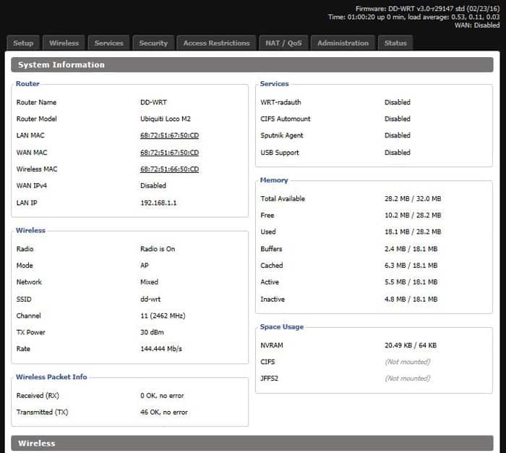This screenshot has width=506, height=453.
Task: Click the System Information header
Action: 252,64
